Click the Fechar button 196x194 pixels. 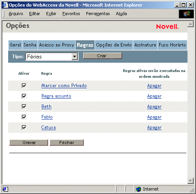(x=67, y=142)
